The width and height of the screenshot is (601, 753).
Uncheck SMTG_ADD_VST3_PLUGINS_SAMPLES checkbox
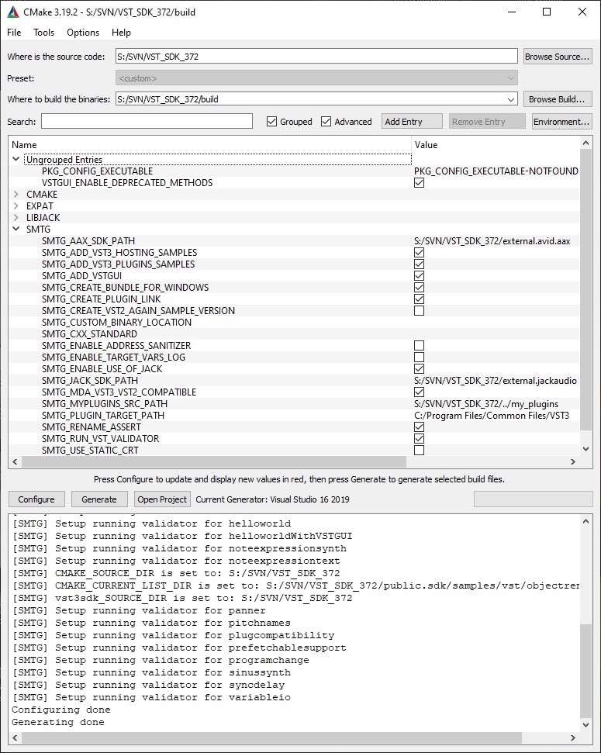coord(419,264)
